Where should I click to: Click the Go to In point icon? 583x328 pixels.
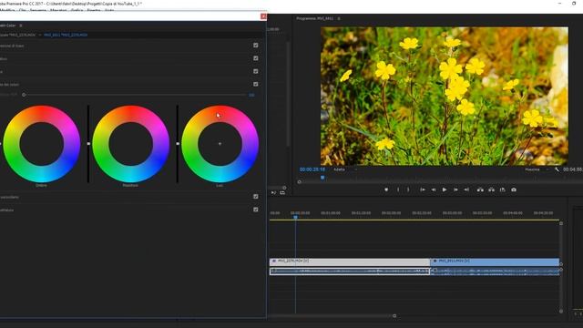[x=423, y=190]
